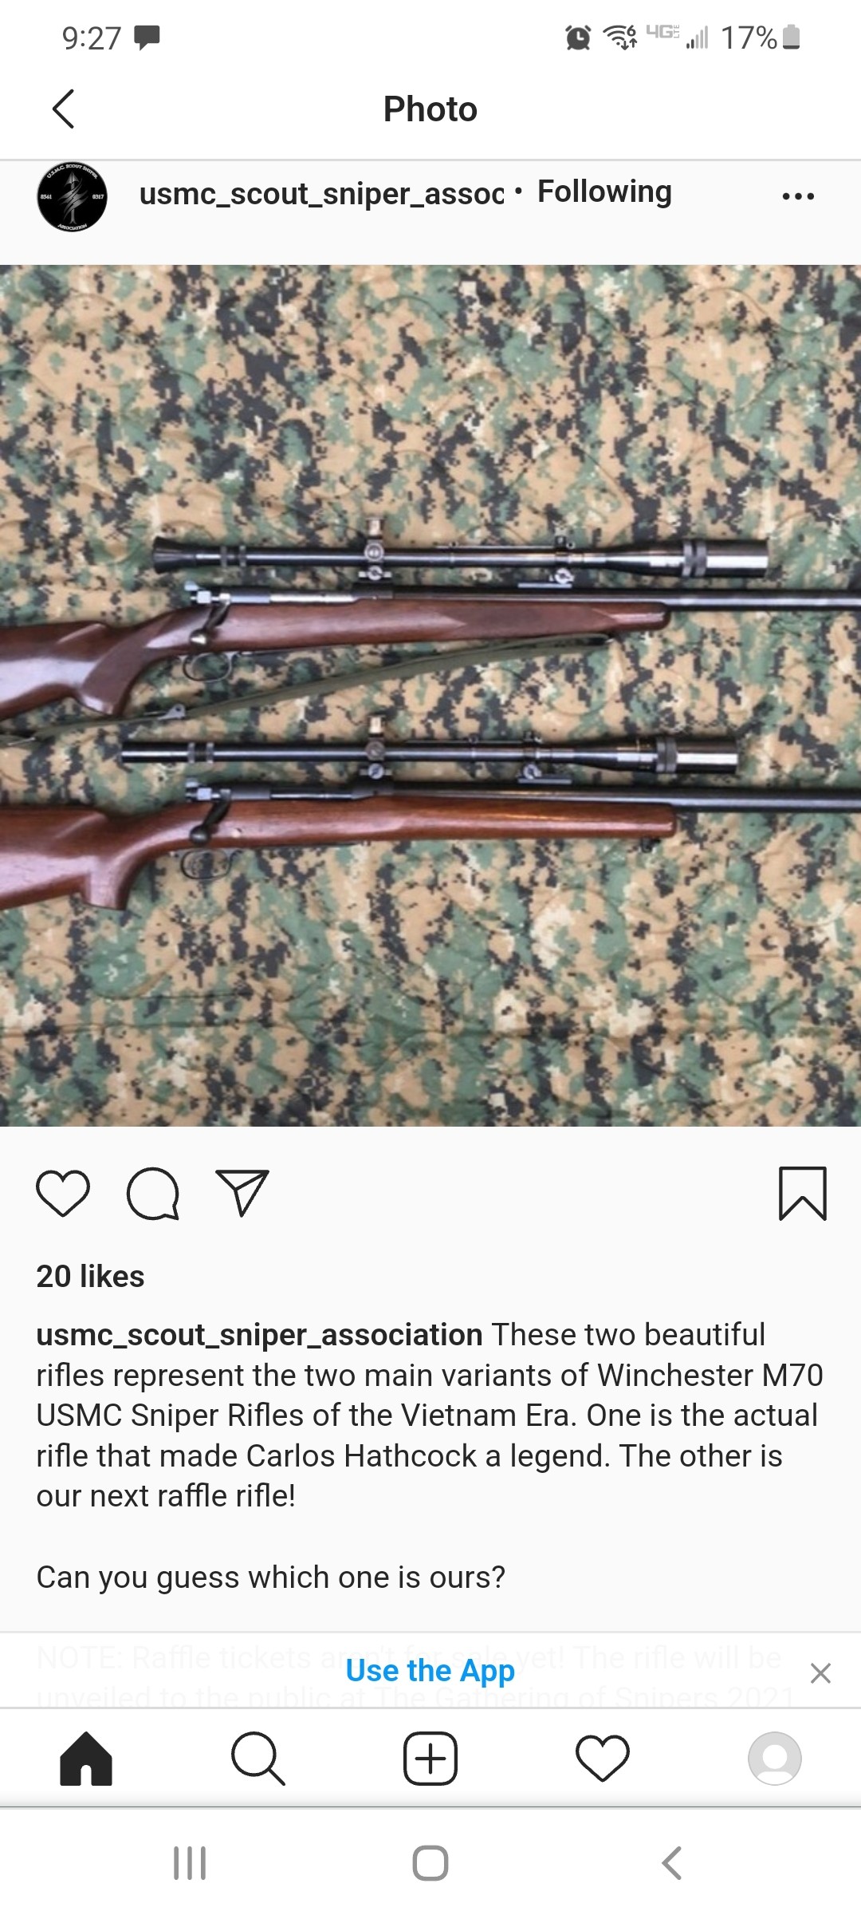The height and width of the screenshot is (1915, 861).
Task: Open usmc_scout_sniper_association in the caption
Action: point(259,1335)
